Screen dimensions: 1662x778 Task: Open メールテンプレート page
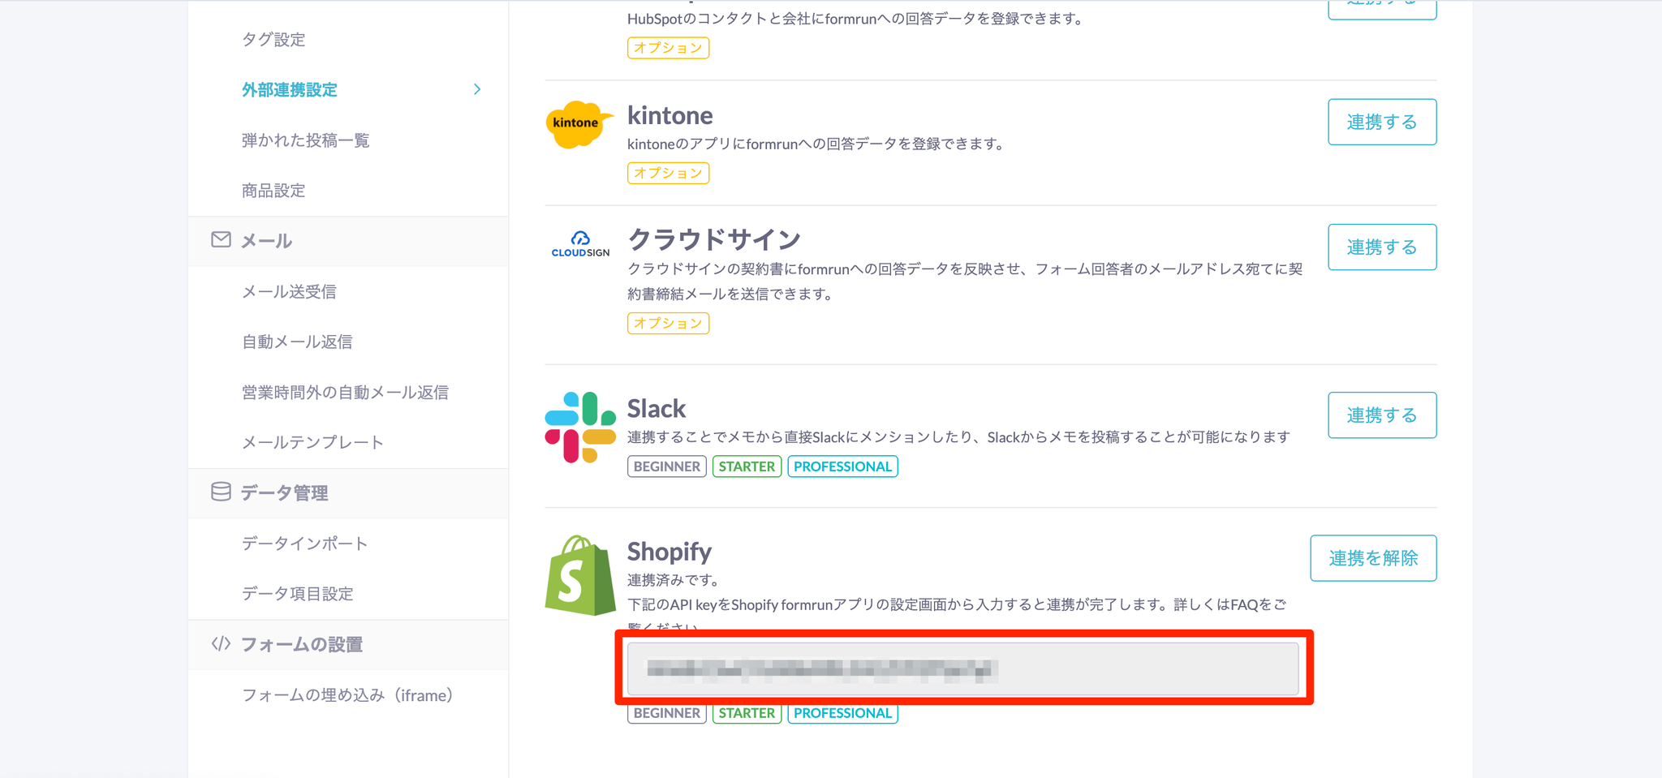312,442
